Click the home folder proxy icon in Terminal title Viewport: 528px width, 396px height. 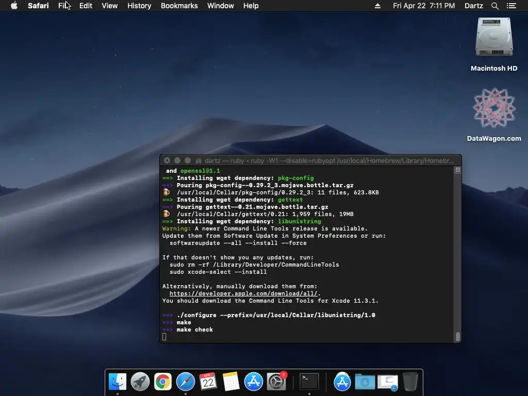(199, 161)
